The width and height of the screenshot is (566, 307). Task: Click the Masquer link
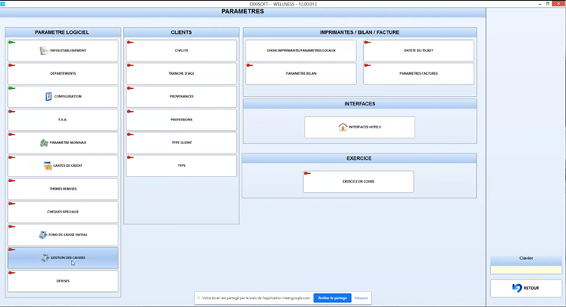click(x=362, y=298)
